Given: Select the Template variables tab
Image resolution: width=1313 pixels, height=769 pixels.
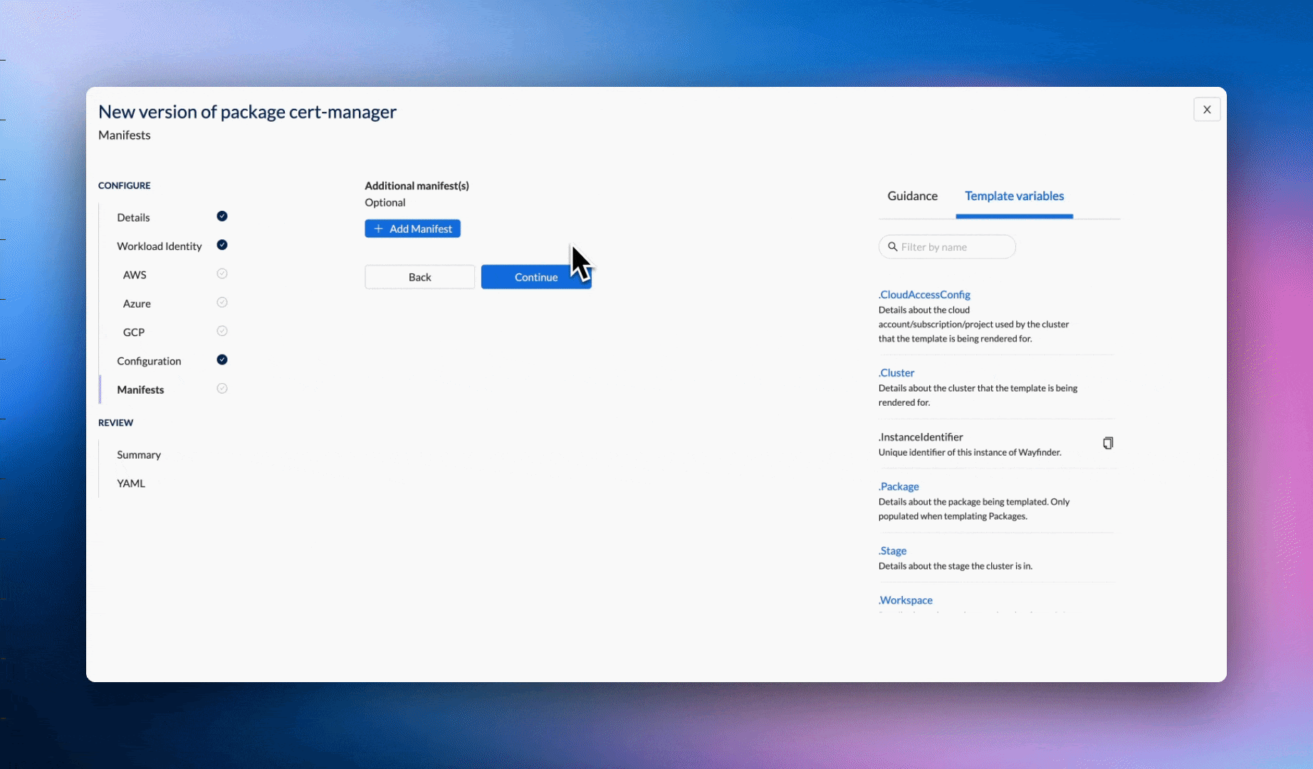Looking at the screenshot, I should pyautogui.click(x=1014, y=196).
